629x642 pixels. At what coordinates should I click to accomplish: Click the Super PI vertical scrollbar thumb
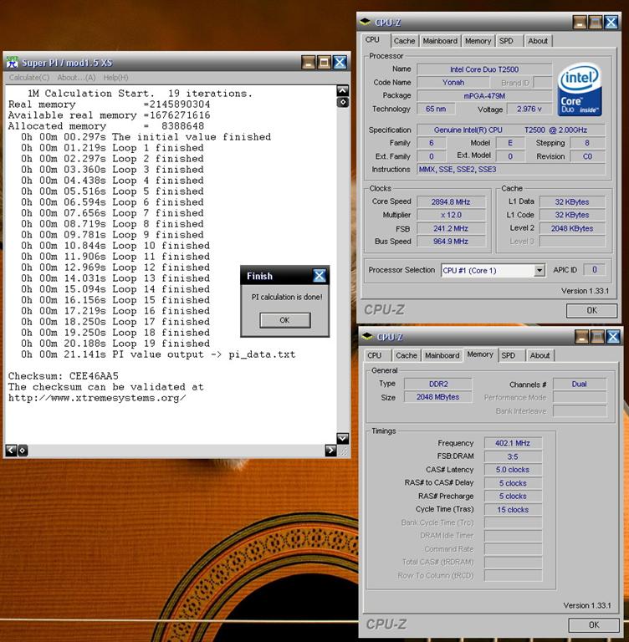(x=343, y=102)
